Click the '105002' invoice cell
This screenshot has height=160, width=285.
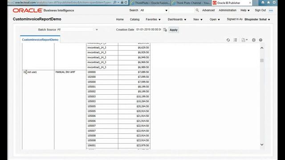[102, 92]
